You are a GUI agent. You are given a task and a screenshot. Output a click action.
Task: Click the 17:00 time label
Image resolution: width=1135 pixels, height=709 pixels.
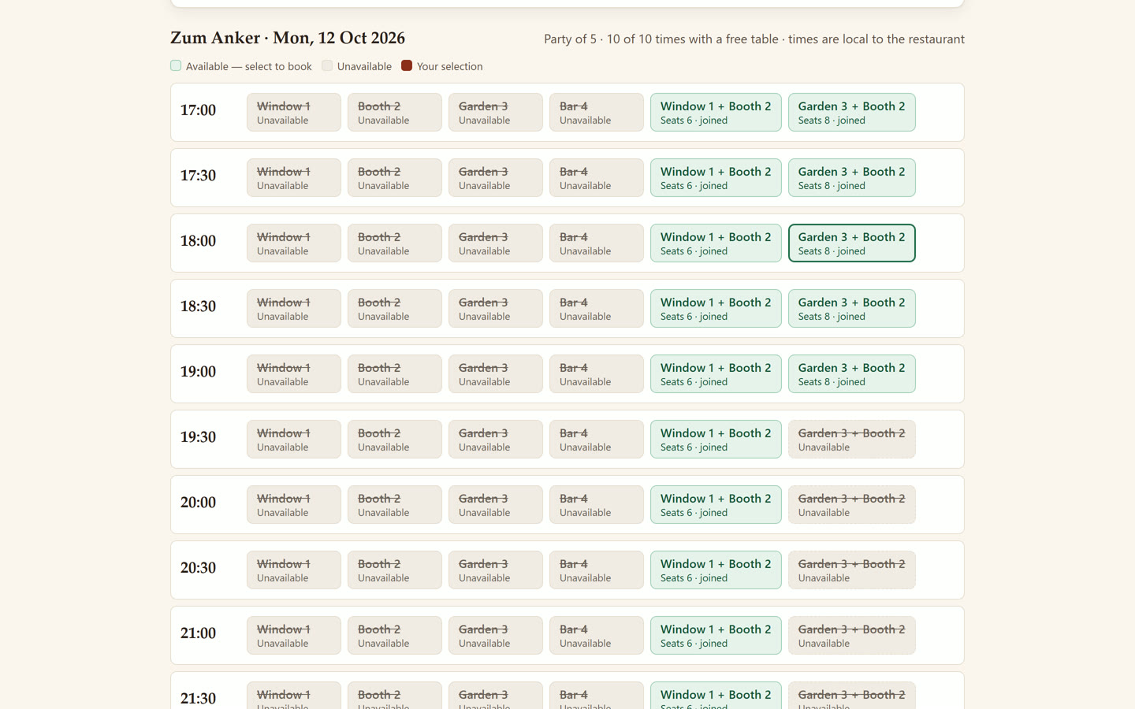click(x=198, y=110)
